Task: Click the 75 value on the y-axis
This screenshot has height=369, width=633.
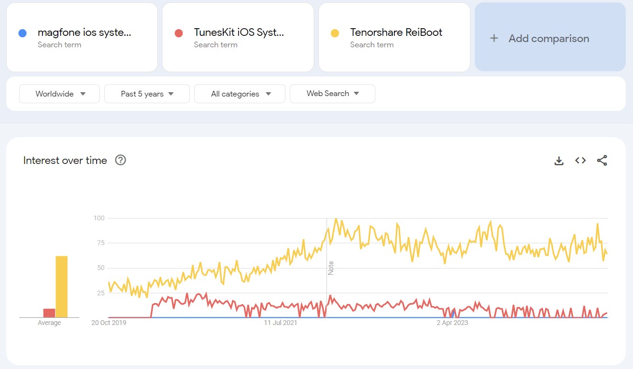Action: pyautogui.click(x=100, y=243)
